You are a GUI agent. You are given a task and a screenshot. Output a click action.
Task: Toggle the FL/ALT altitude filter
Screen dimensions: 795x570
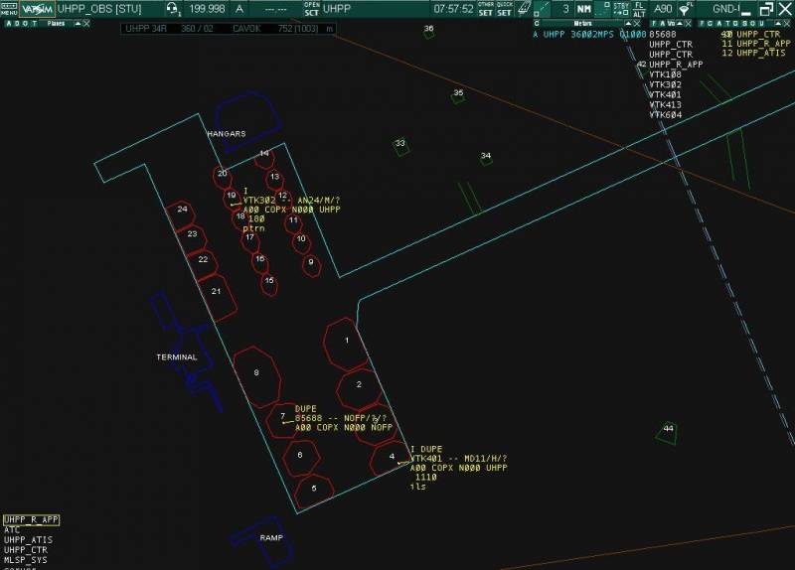(640, 9)
